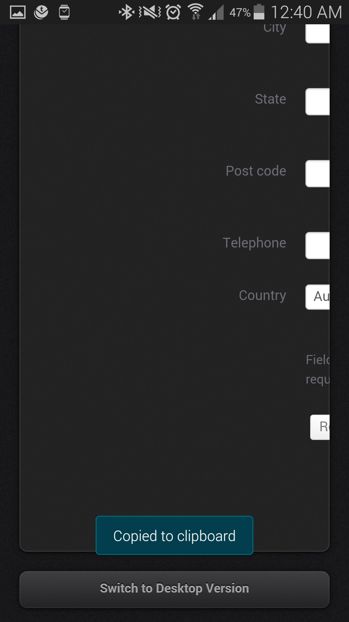Select the Post code input box
Screen dimensions: 349x622
point(318,173)
